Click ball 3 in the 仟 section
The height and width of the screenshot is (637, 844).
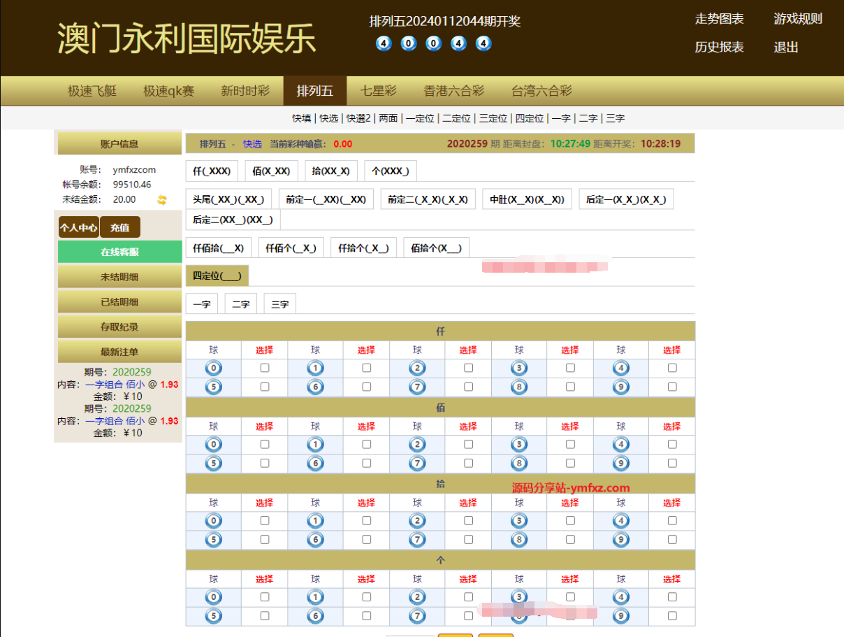[519, 368]
